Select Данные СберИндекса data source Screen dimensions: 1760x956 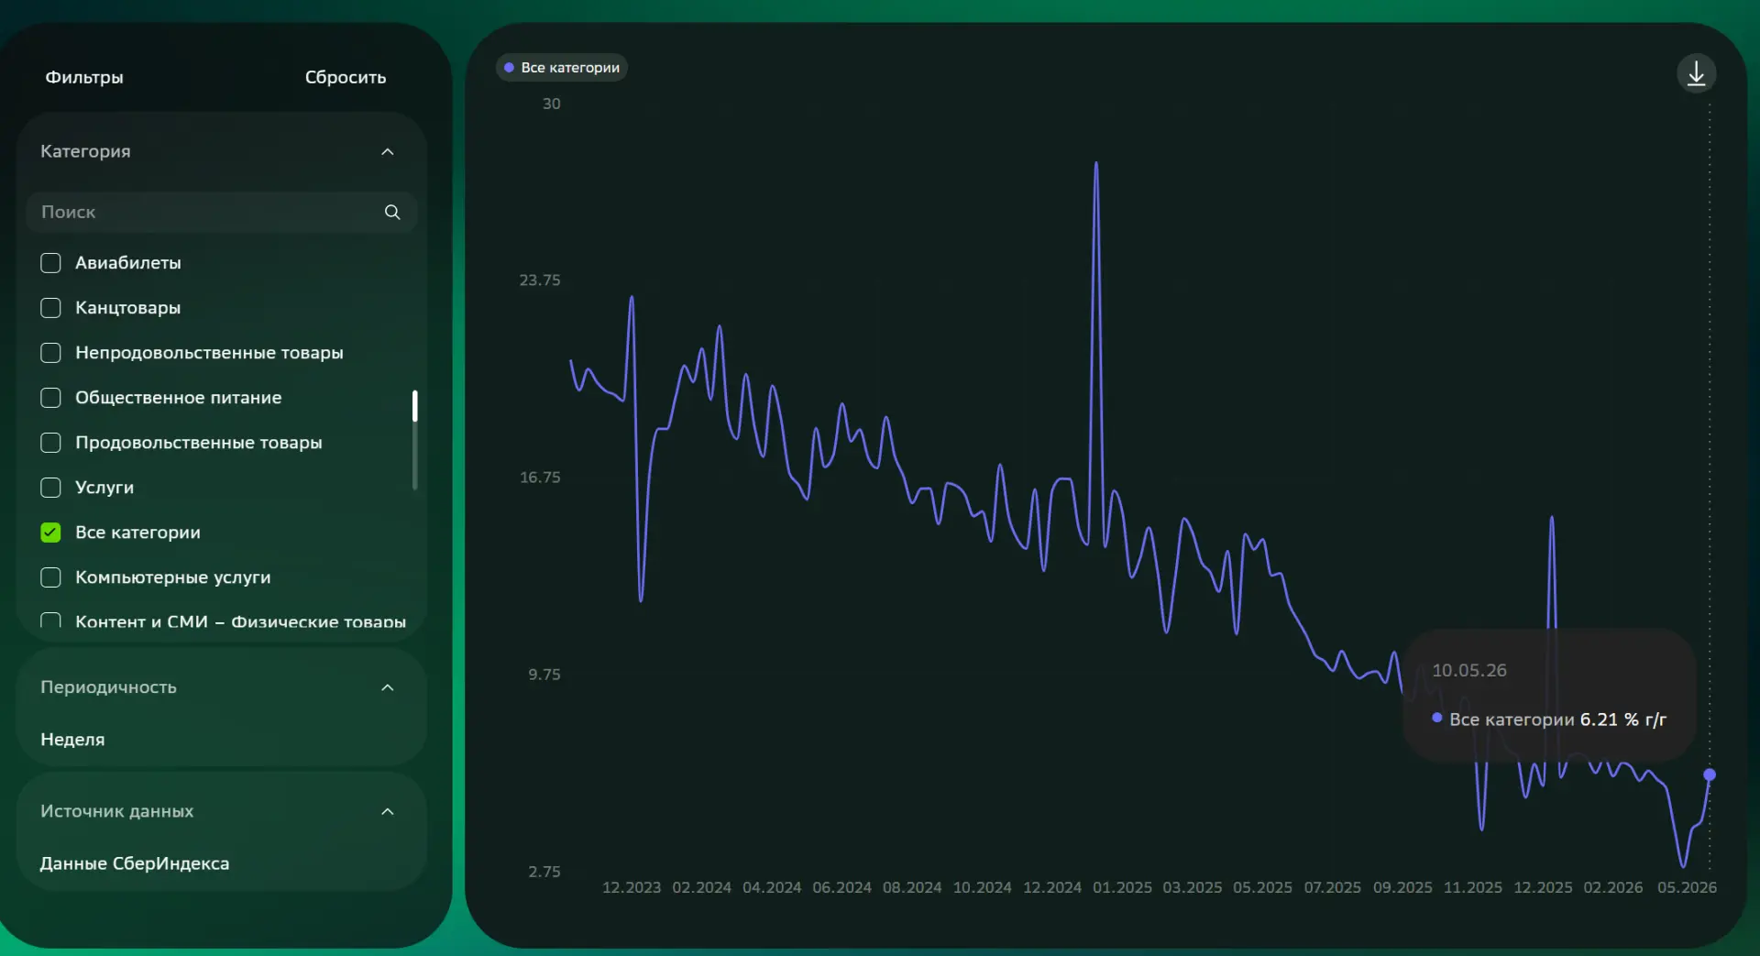[x=135, y=863]
